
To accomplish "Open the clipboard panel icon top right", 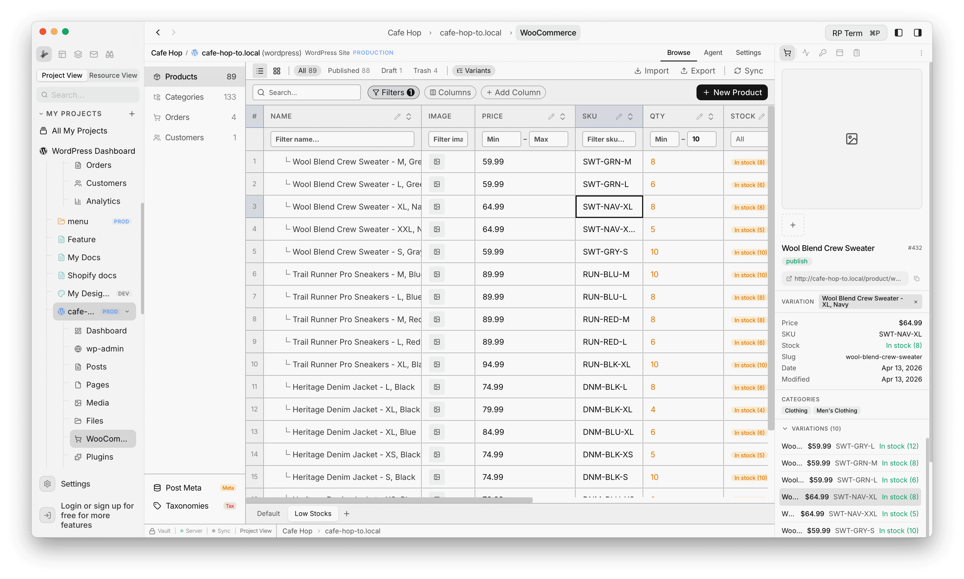I will (857, 53).
